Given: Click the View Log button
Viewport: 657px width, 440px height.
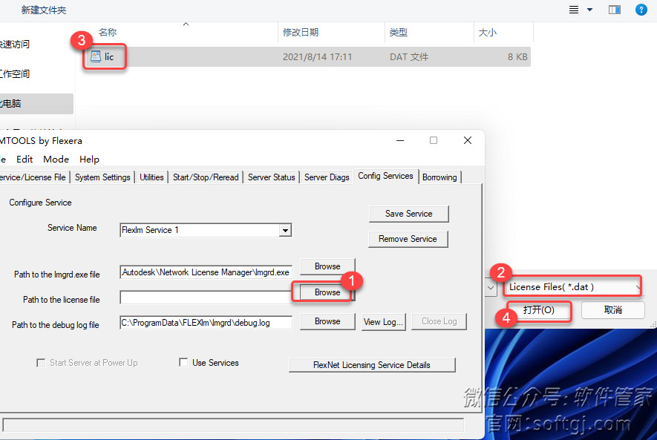Looking at the screenshot, I should tap(383, 321).
